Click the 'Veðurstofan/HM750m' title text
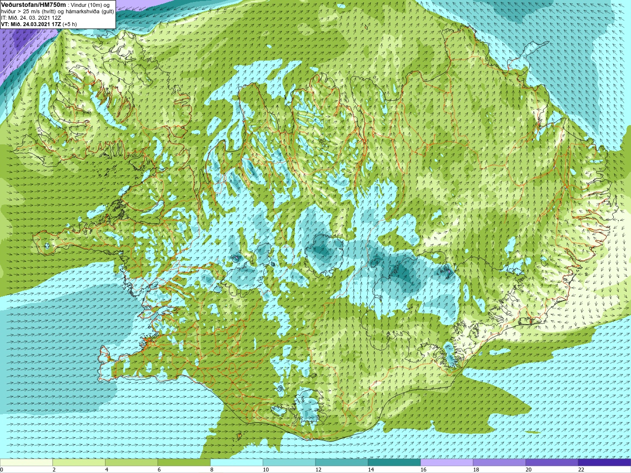 click(x=34, y=4)
